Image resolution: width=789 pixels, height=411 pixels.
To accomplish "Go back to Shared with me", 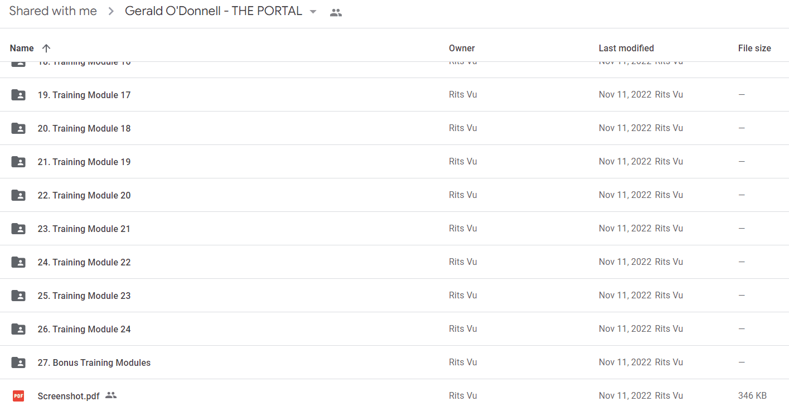I will pos(53,11).
